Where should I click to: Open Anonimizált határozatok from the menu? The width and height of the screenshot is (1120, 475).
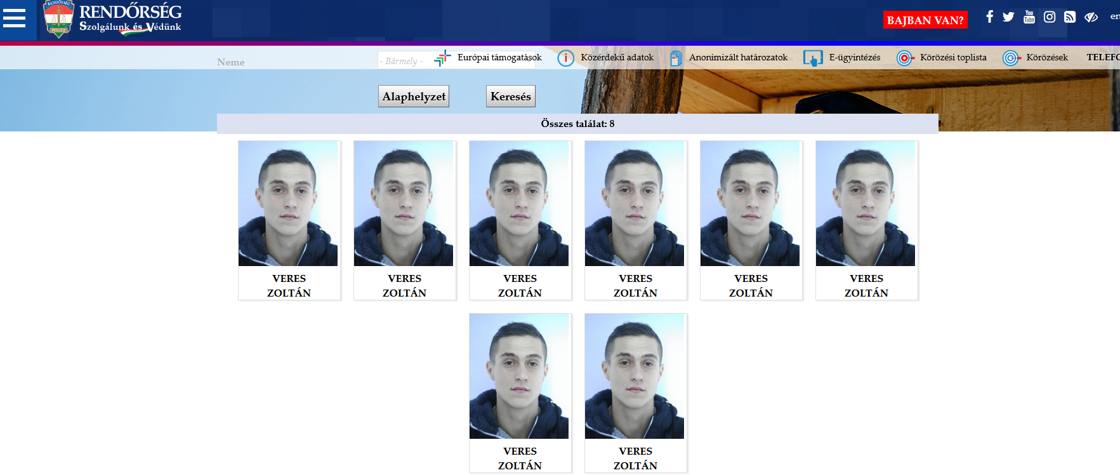click(x=728, y=58)
